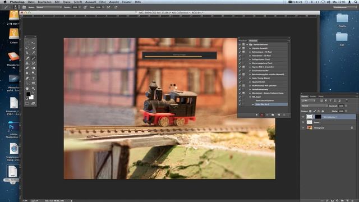359x202 pixels.
Task: Select the Path Selection tool
Action: click(x=27, y=83)
